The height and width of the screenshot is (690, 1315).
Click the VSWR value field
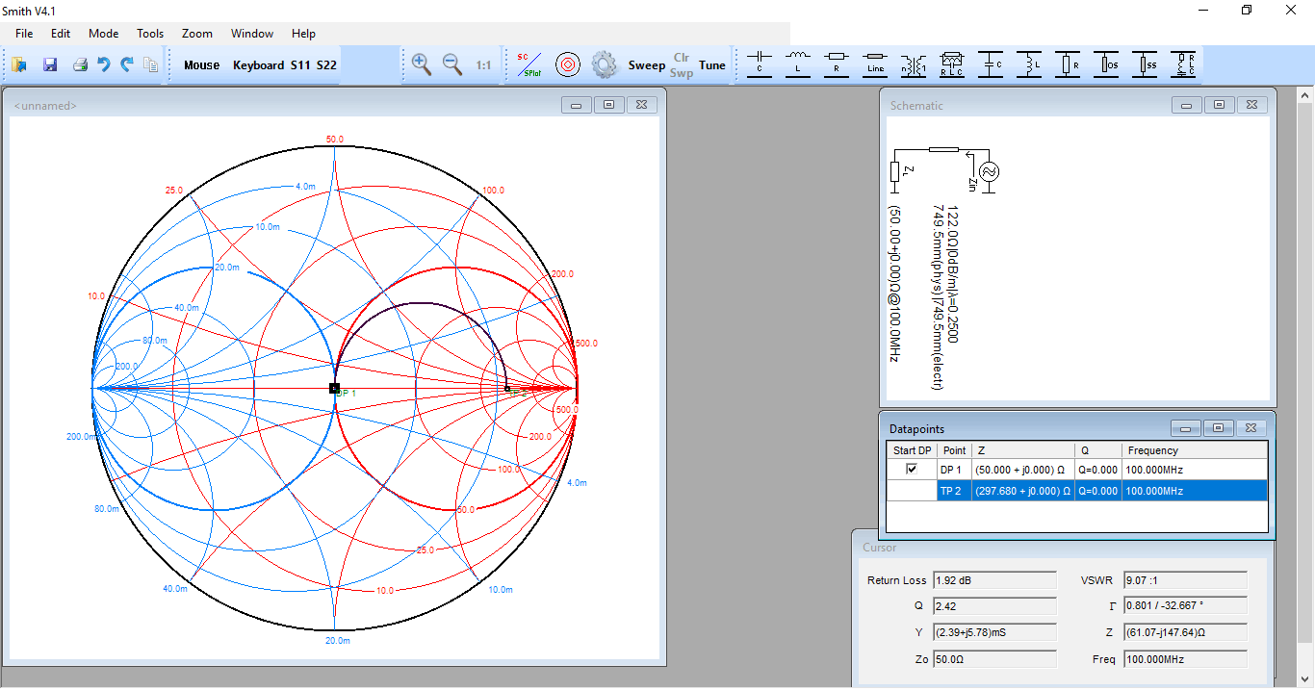[1184, 580]
